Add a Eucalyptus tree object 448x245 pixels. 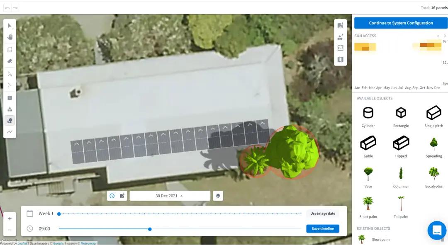434,177
